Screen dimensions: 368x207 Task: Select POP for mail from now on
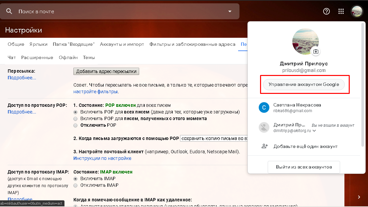point(75,119)
